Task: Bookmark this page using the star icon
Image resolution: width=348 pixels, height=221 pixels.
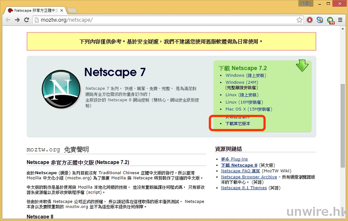Action: pyautogui.click(x=299, y=20)
